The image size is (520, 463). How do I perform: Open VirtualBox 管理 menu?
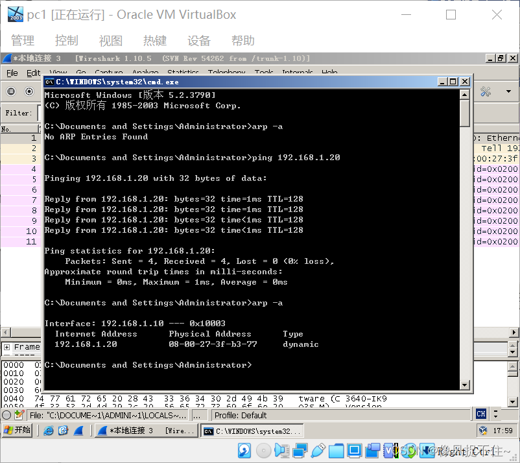[x=23, y=40]
